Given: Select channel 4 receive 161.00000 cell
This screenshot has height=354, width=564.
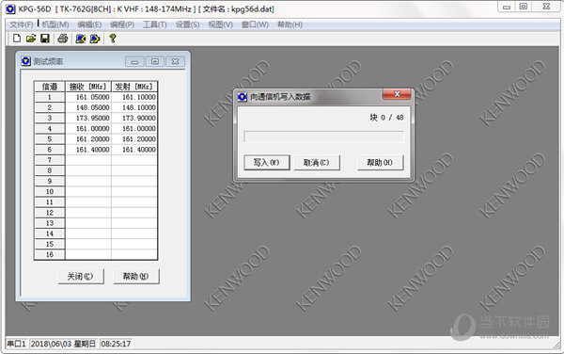Looking at the screenshot, I should click(88, 129).
